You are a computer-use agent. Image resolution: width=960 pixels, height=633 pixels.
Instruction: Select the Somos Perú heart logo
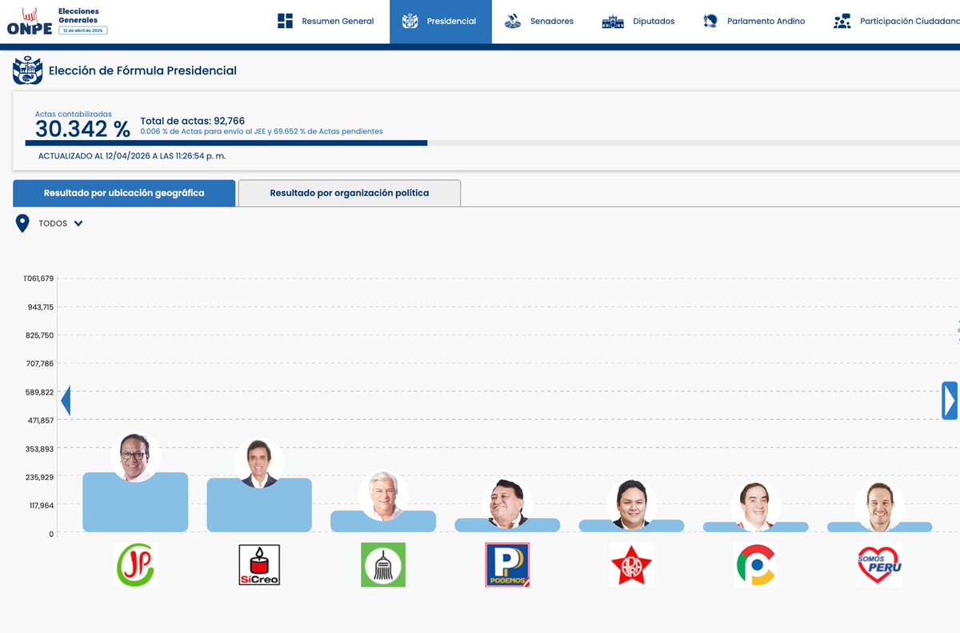(879, 565)
